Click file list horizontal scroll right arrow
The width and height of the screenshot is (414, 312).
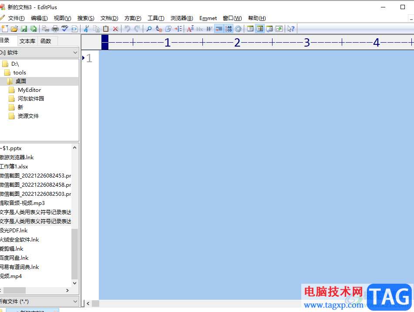67,290
